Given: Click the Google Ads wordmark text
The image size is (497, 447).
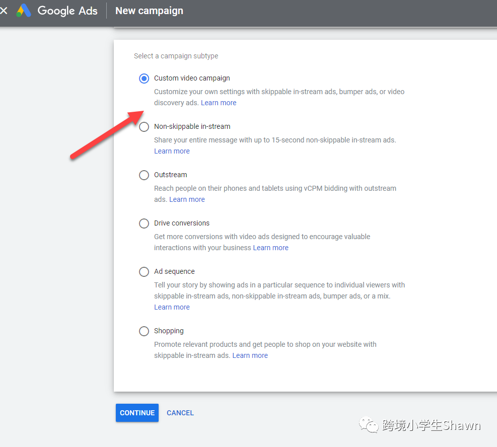Looking at the screenshot, I should (x=67, y=11).
